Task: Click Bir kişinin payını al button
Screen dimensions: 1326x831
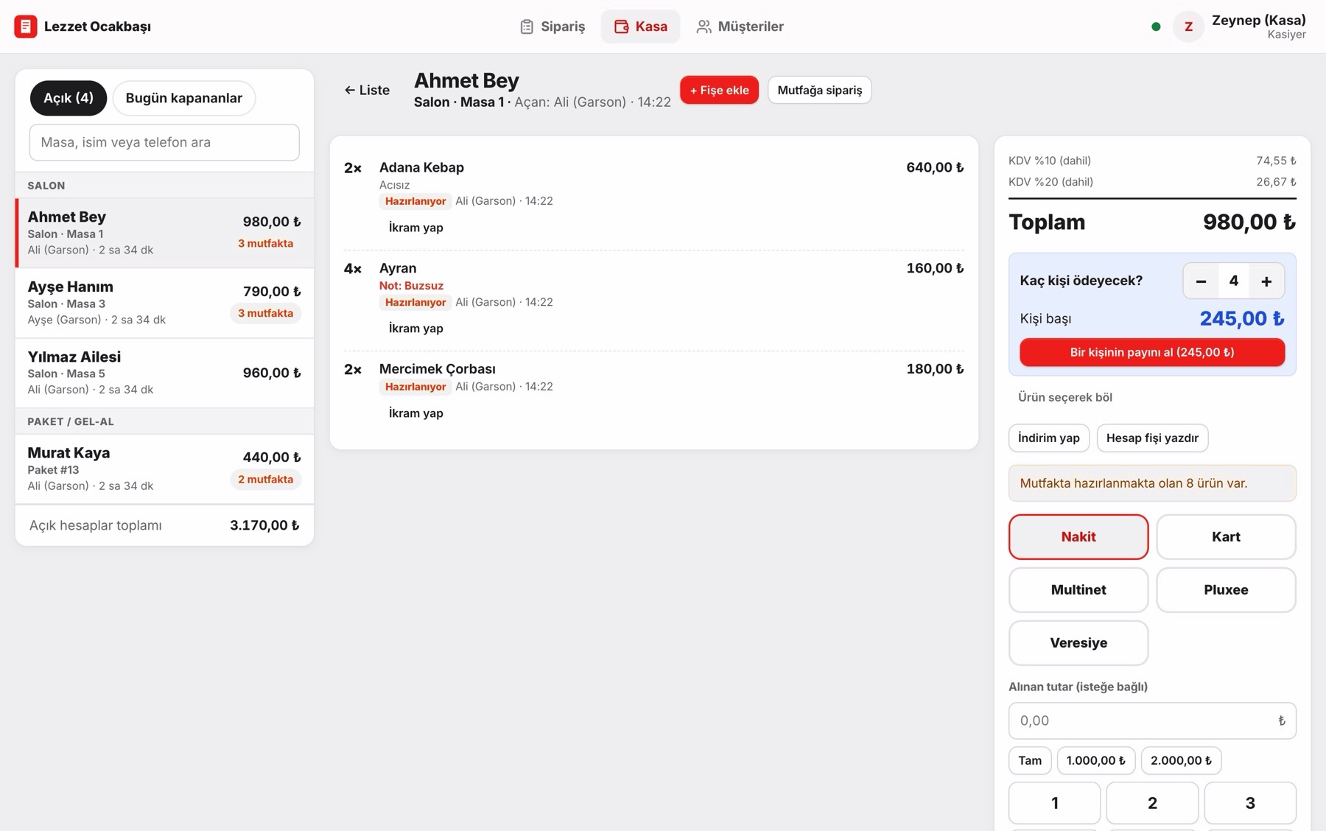Action: coord(1152,352)
